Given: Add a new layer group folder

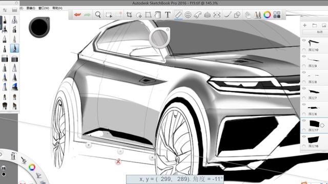Looking at the screenshot, I should [314, 26].
